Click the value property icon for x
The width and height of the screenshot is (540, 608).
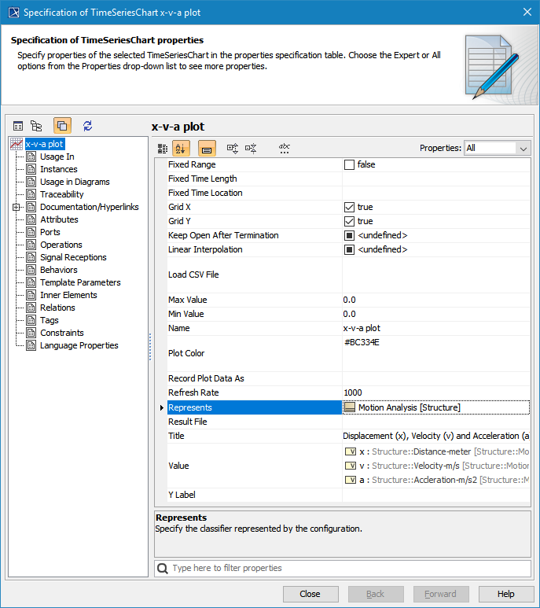[x=351, y=451]
